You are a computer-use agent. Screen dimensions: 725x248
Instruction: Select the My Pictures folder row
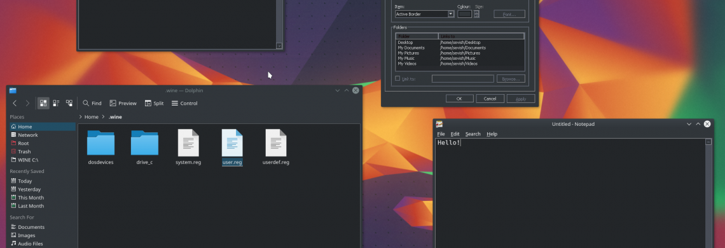460,53
